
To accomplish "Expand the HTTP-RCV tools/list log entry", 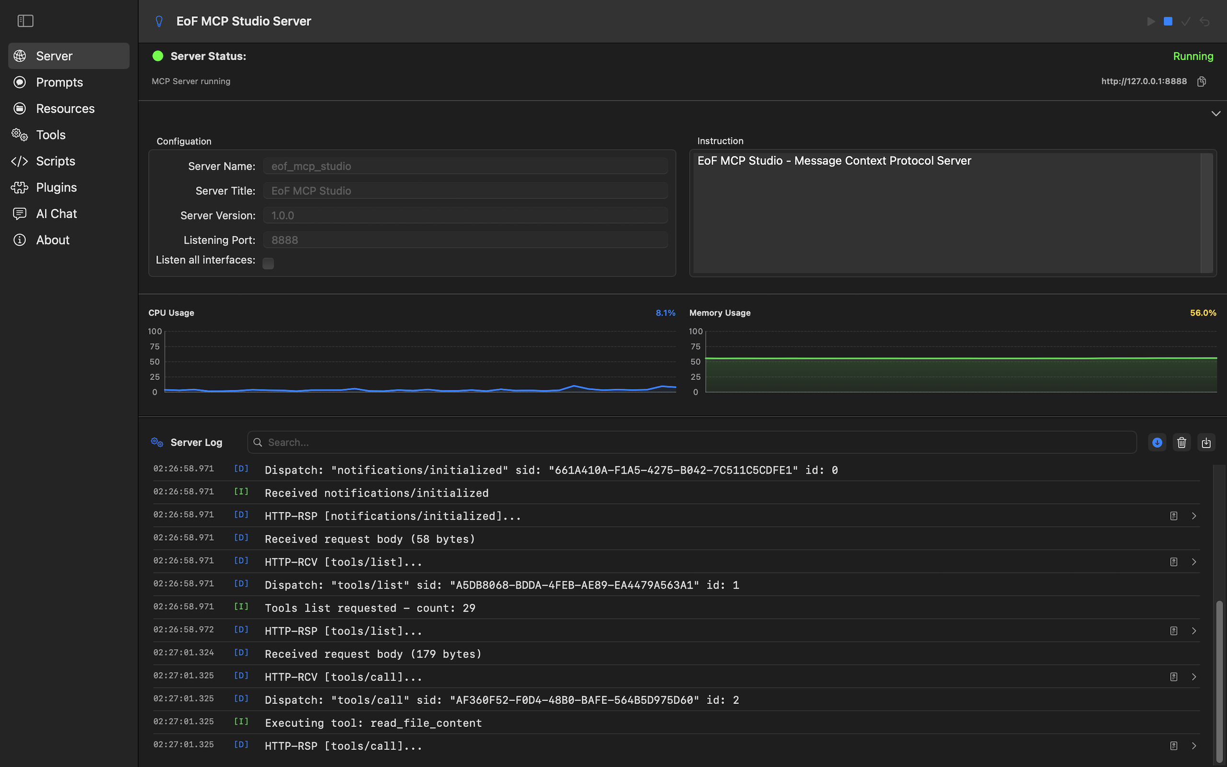I will pyautogui.click(x=1194, y=562).
